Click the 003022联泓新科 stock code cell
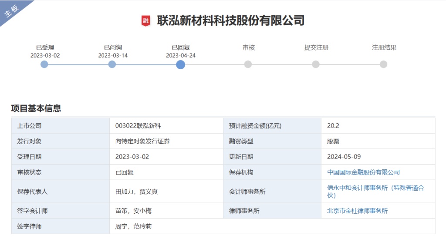Screen dimensions: 446x239 (x=135, y=126)
